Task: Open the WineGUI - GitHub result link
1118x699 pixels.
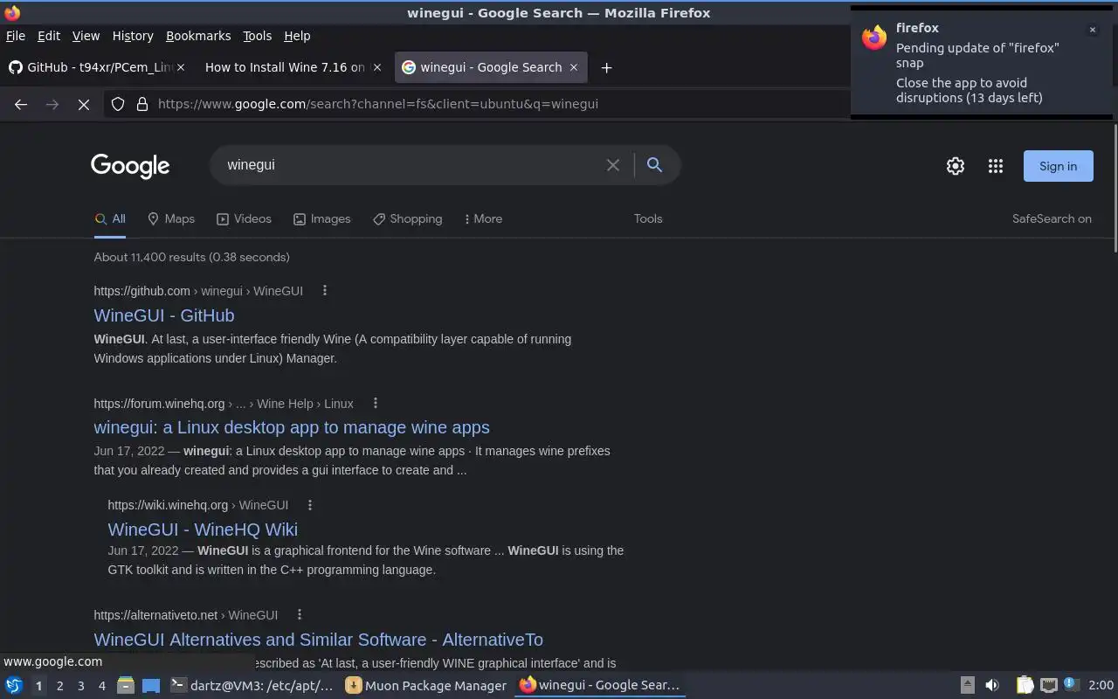Action: pyautogui.click(x=164, y=315)
